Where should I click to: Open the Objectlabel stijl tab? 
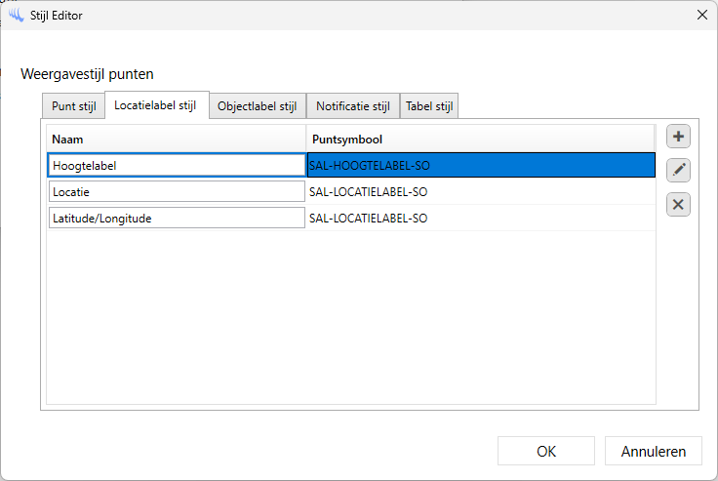[x=257, y=106]
